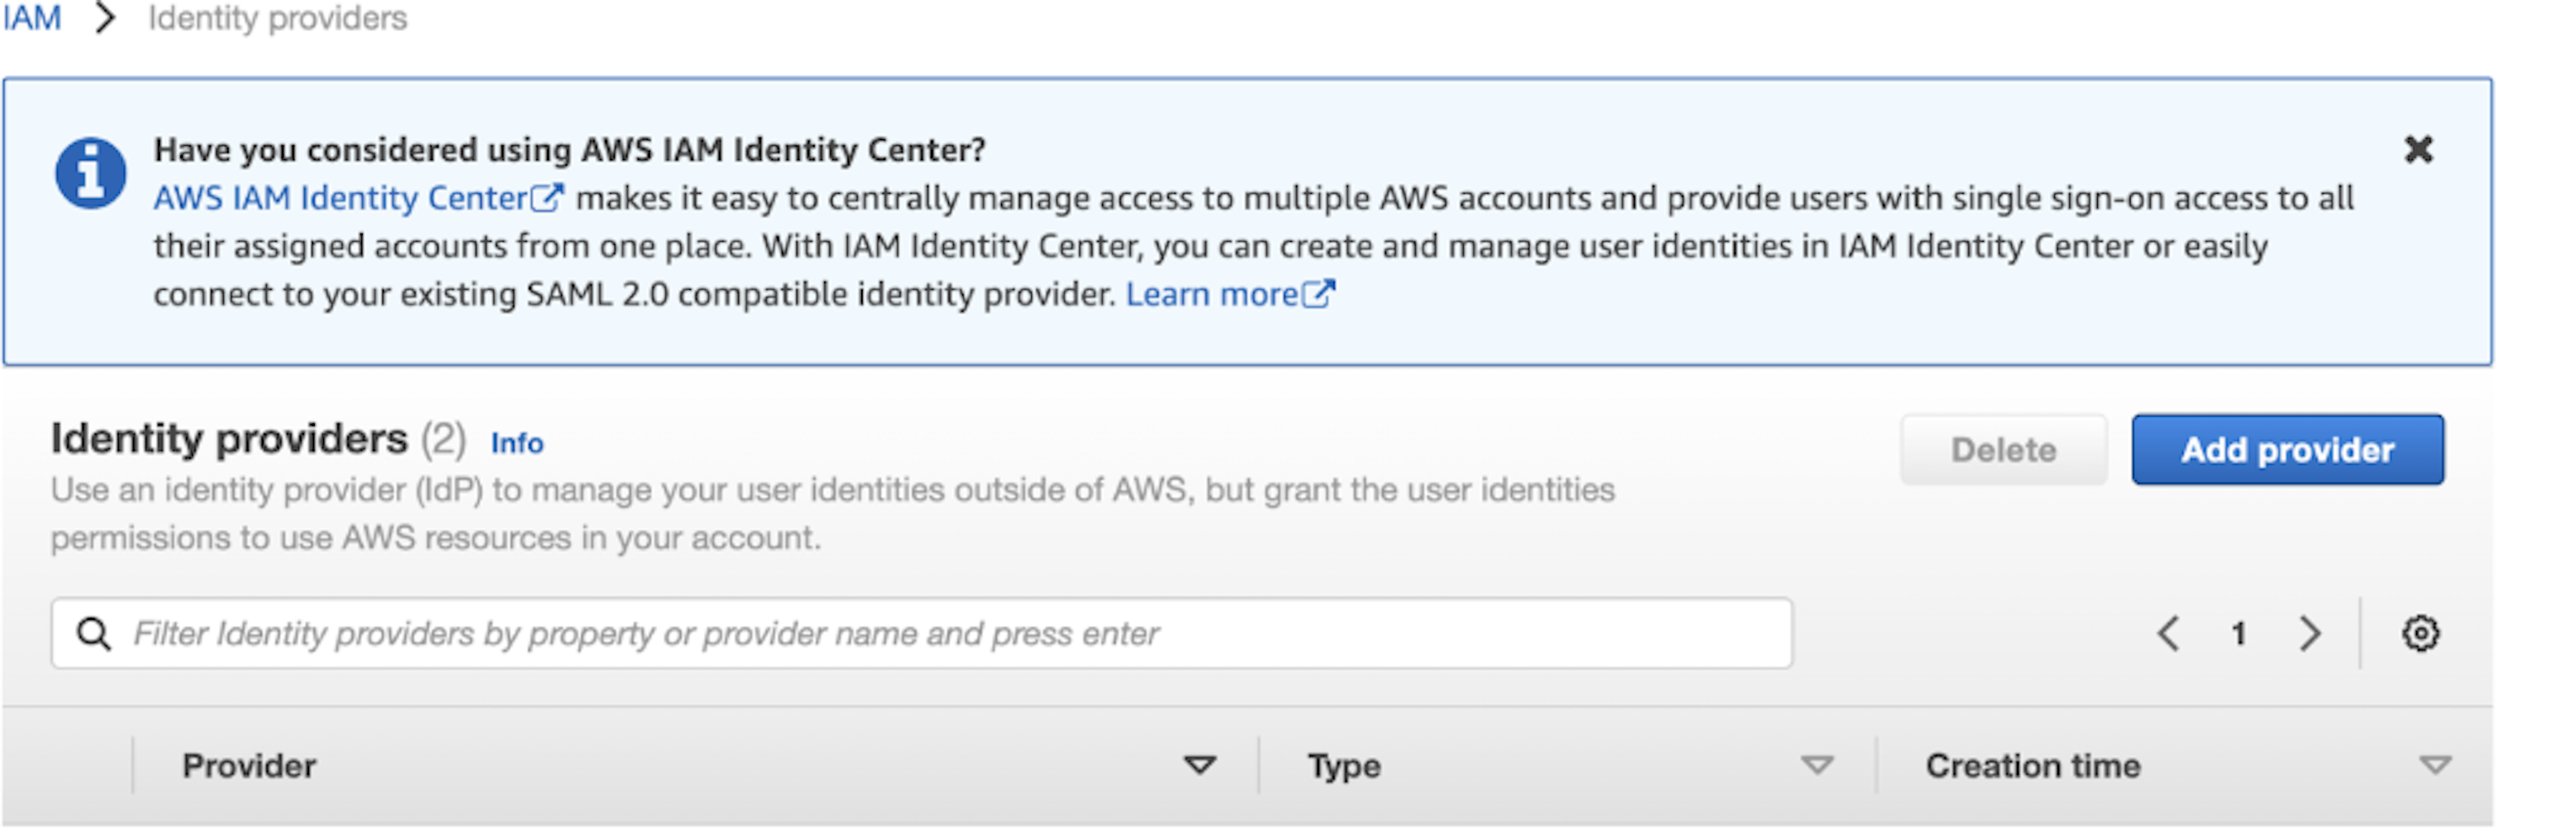Go to previous page of providers
The width and height of the screenshot is (2576, 839).
(x=2168, y=633)
